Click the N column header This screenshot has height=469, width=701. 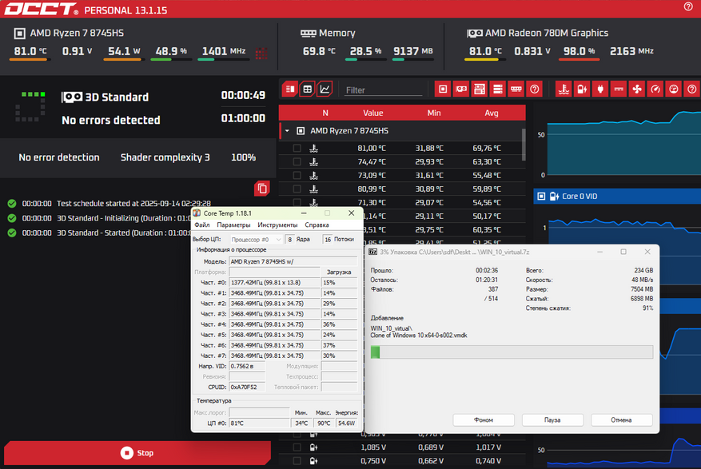325,113
